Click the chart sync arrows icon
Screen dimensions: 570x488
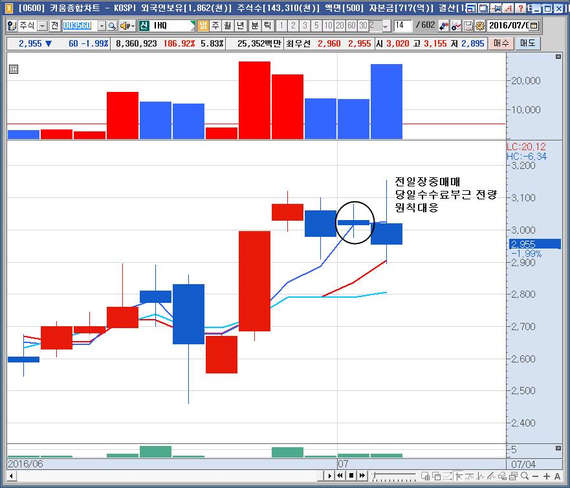pos(443,26)
